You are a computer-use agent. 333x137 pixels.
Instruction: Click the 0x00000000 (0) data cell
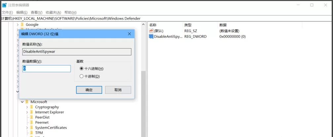pos(233,37)
